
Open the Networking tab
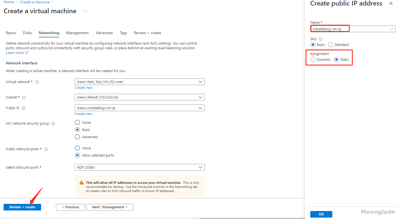click(49, 33)
